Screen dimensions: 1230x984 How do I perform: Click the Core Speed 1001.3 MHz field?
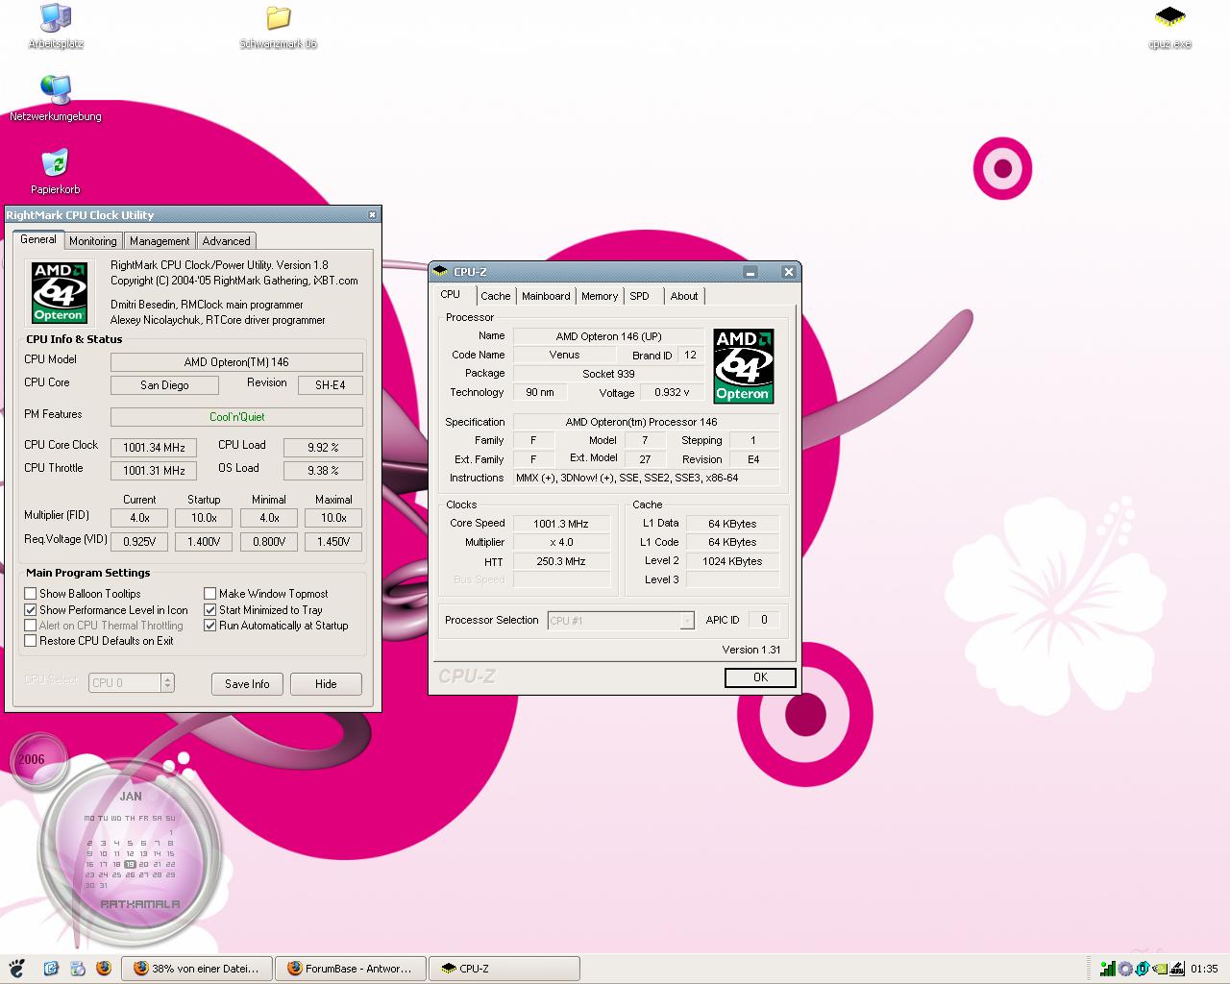coord(561,524)
